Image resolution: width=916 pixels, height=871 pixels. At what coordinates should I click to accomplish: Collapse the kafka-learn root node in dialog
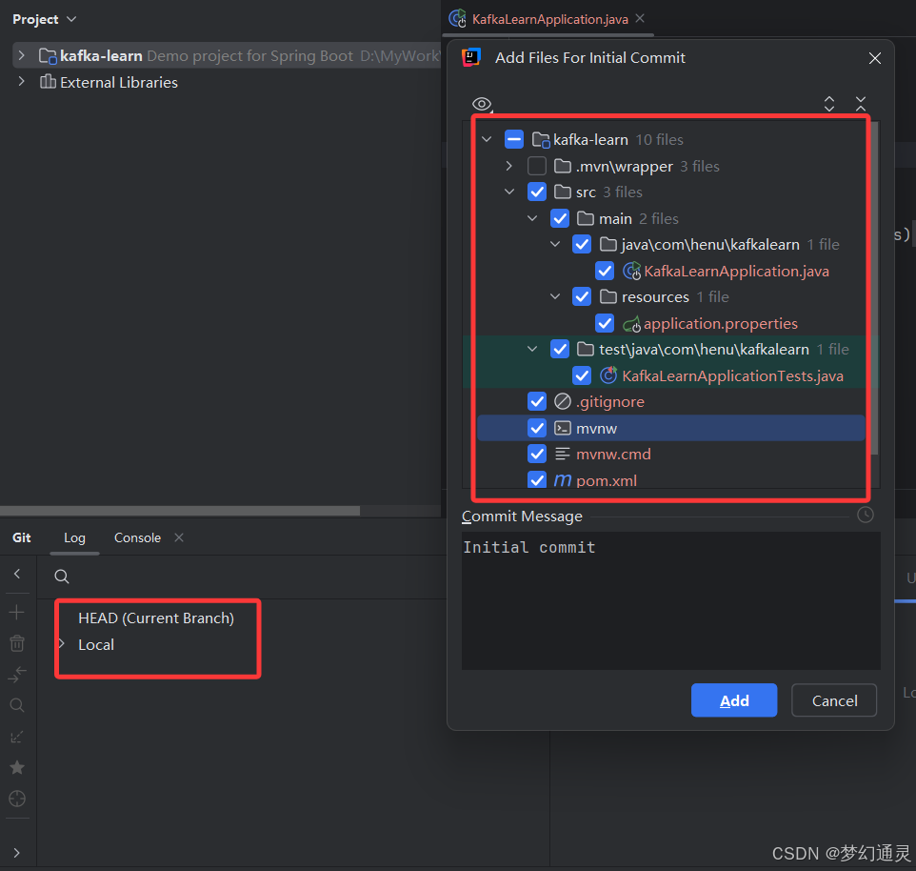coord(487,140)
